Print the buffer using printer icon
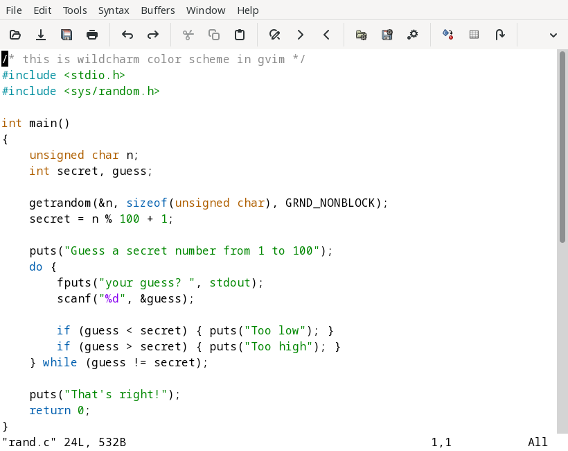 coord(92,35)
